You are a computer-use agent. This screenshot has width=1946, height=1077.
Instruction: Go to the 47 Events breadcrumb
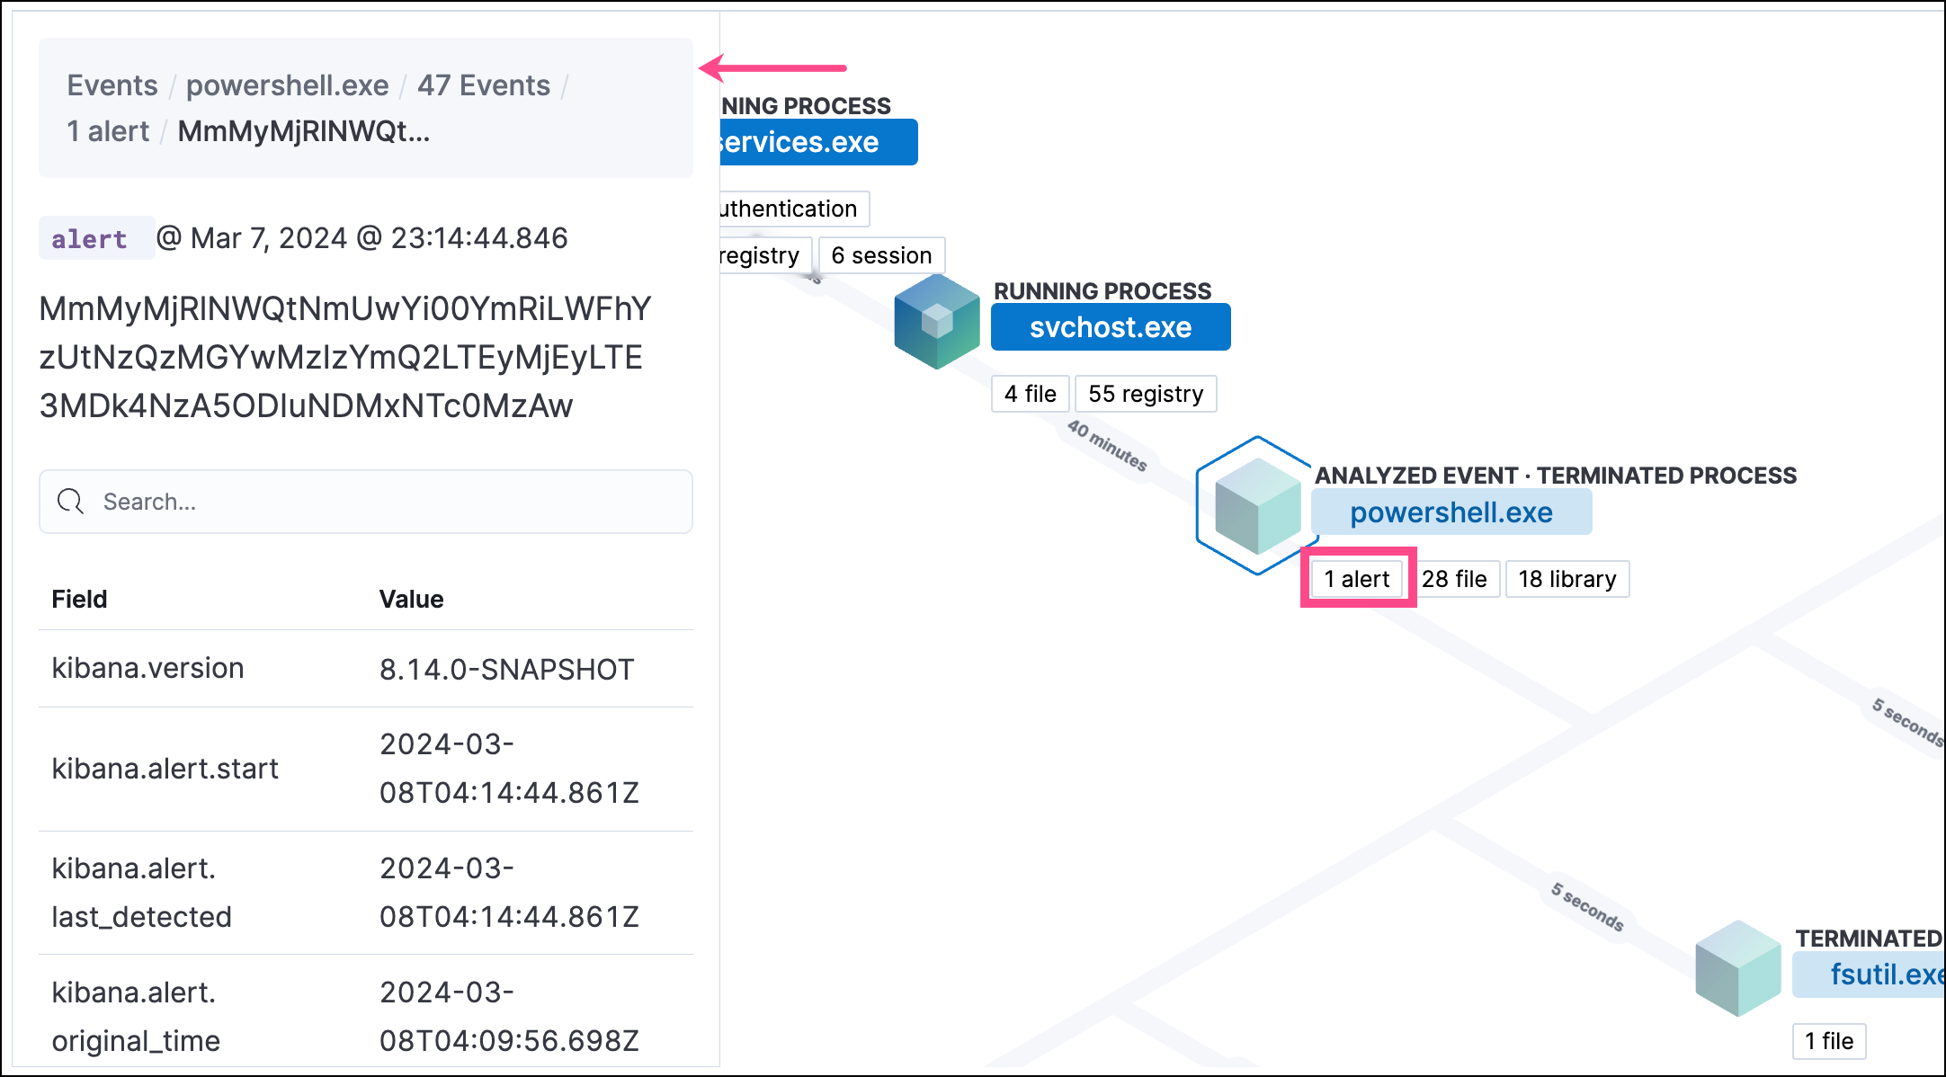click(483, 85)
